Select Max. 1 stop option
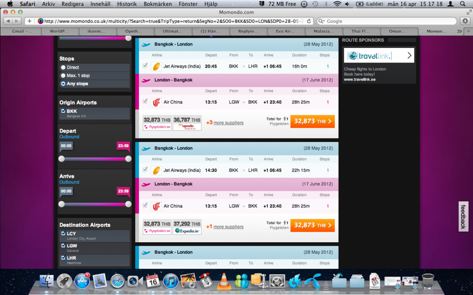 tap(63, 76)
